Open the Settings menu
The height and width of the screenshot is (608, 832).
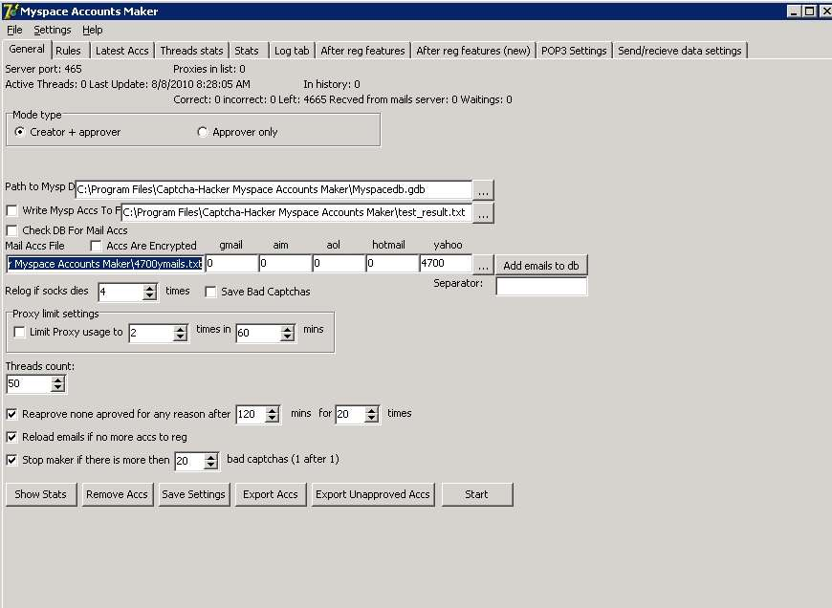pos(52,31)
